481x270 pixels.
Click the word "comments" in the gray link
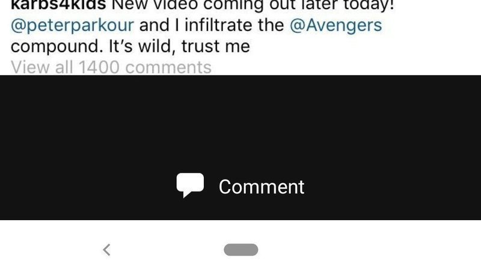click(168, 68)
